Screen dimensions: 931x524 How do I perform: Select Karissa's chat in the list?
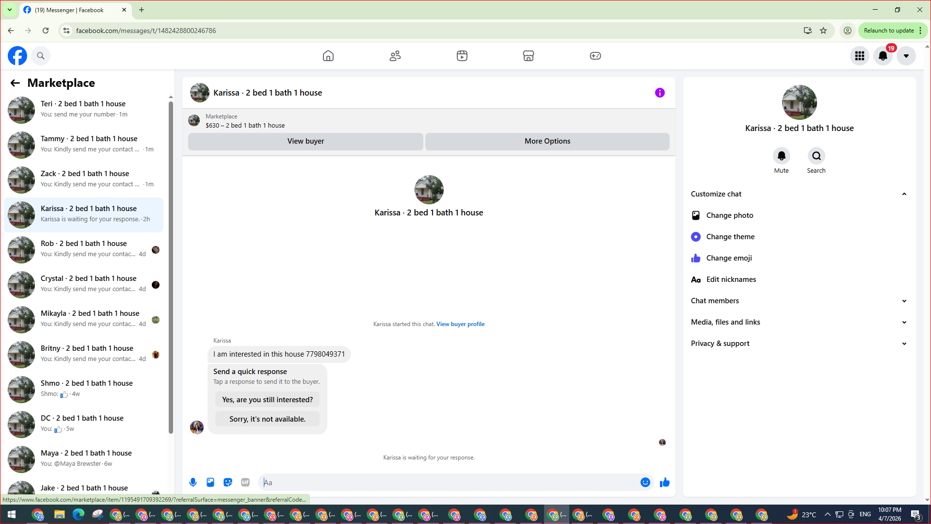click(x=84, y=214)
